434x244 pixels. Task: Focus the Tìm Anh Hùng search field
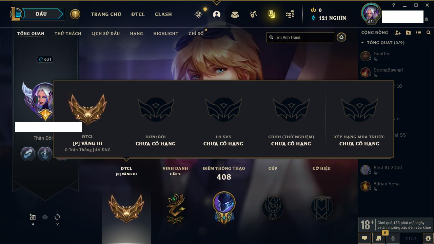(300, 37)
